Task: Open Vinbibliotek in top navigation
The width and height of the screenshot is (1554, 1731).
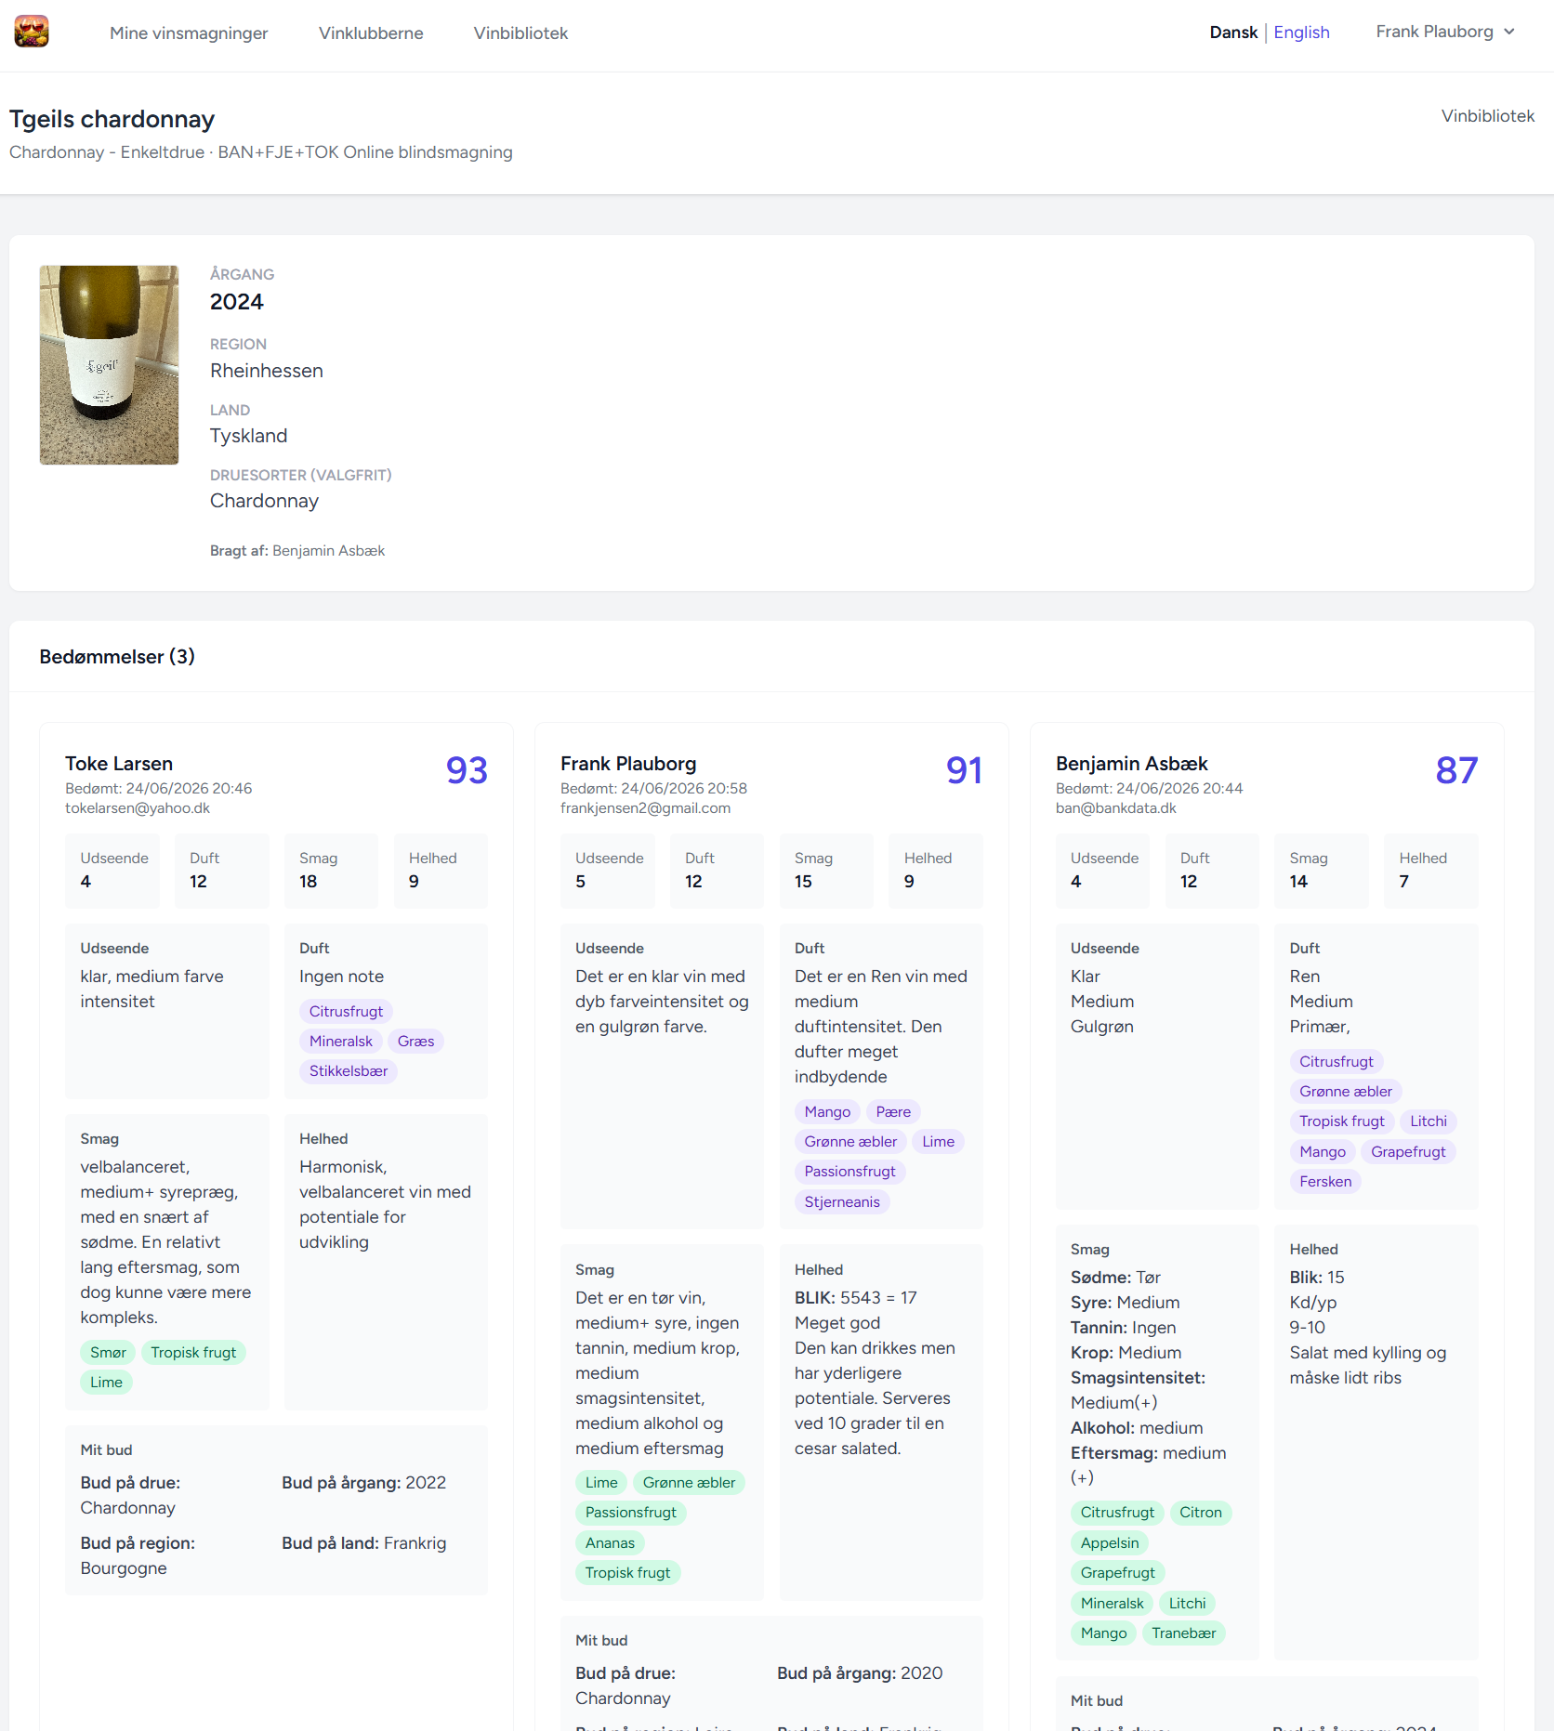Action: (x=520, y=33)
